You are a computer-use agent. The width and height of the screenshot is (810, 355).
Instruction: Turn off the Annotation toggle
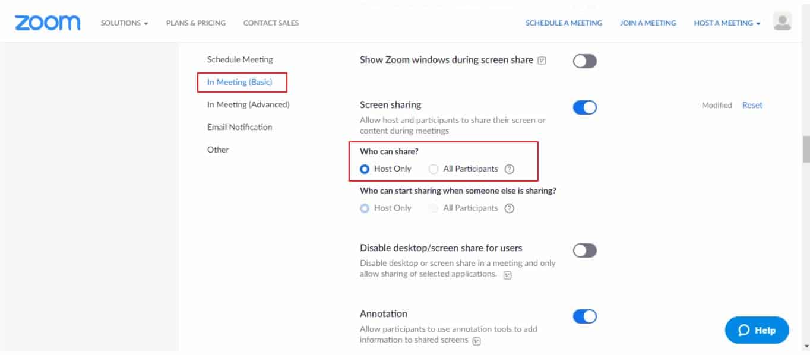[x=585, y=316]
